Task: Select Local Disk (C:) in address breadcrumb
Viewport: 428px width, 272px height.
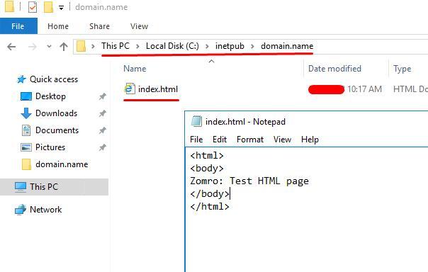Action: tap(172, 46)
